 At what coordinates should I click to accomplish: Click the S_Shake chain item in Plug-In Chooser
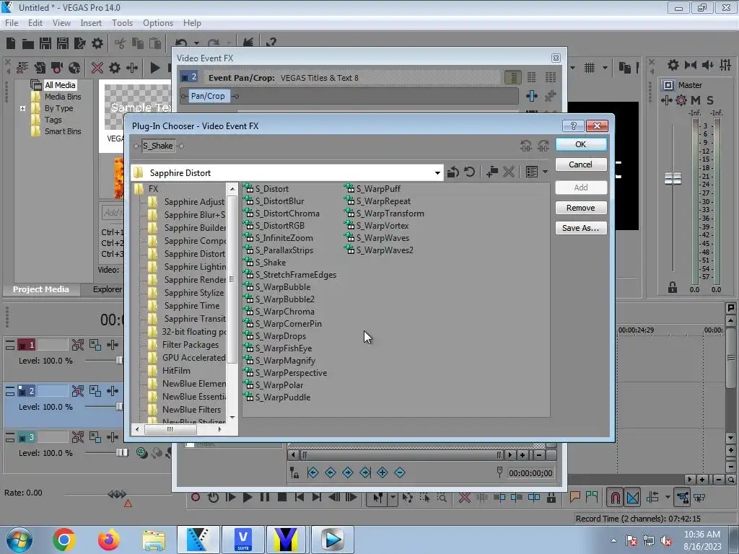coord(158,146)
